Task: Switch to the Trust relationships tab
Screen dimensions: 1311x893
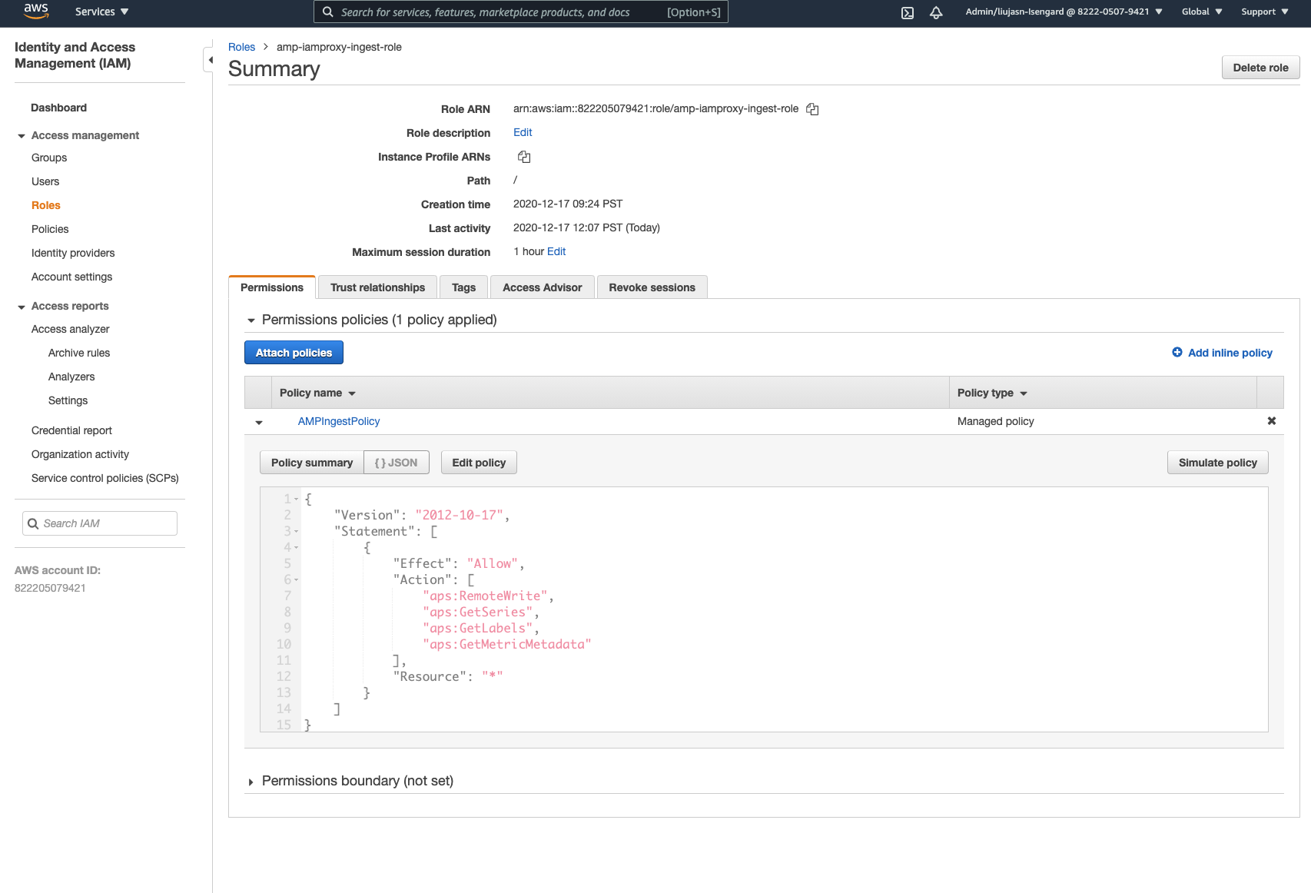Action: (377, 287)
